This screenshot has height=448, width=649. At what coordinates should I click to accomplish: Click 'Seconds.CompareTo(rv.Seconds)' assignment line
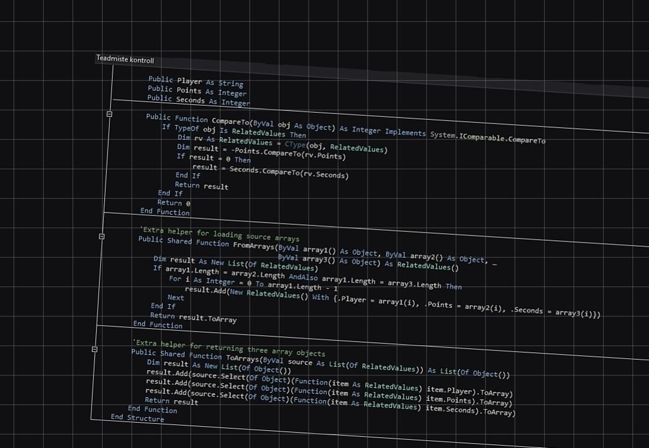point(270,171)
